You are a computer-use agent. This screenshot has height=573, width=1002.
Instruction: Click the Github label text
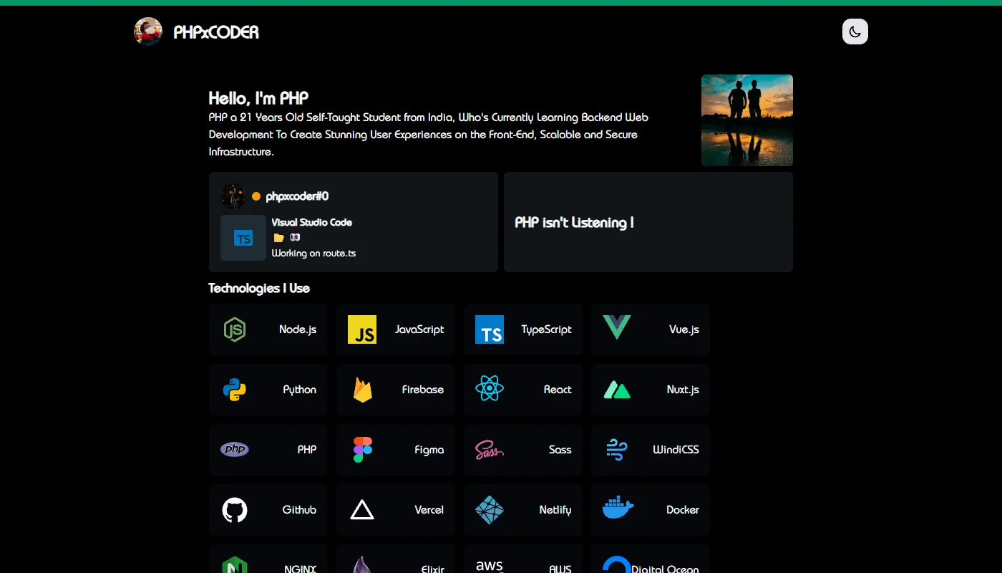point(299,510)
